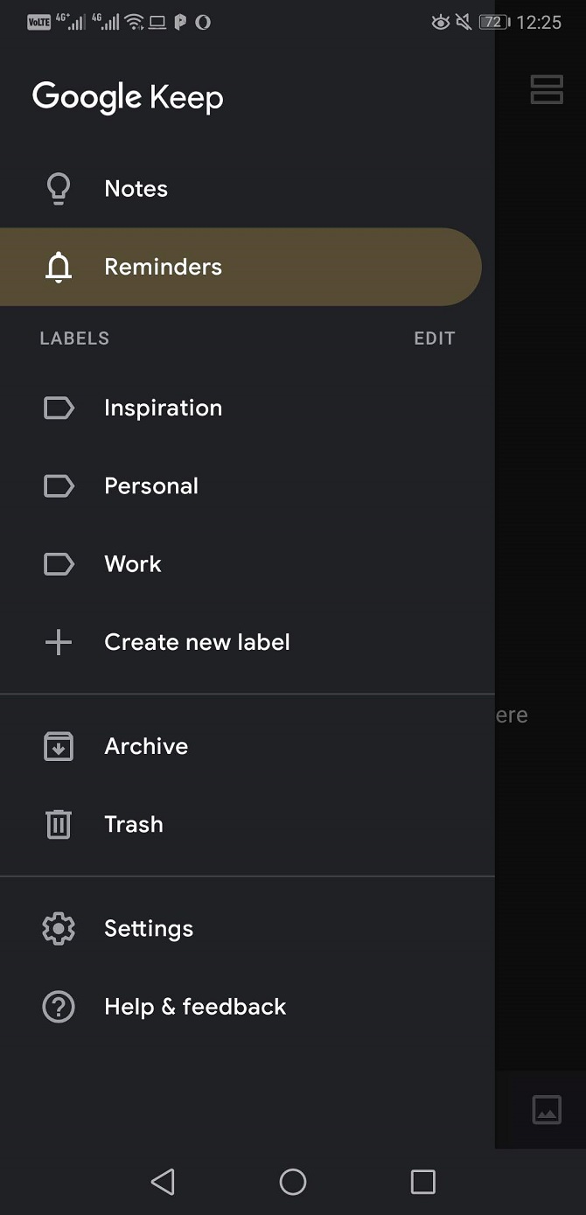The image size is (586, 1215).
Task: Go to Help & feedback
Action: 195,1007
